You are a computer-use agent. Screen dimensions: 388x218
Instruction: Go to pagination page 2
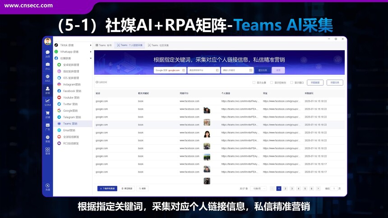(x=285, y=189)
